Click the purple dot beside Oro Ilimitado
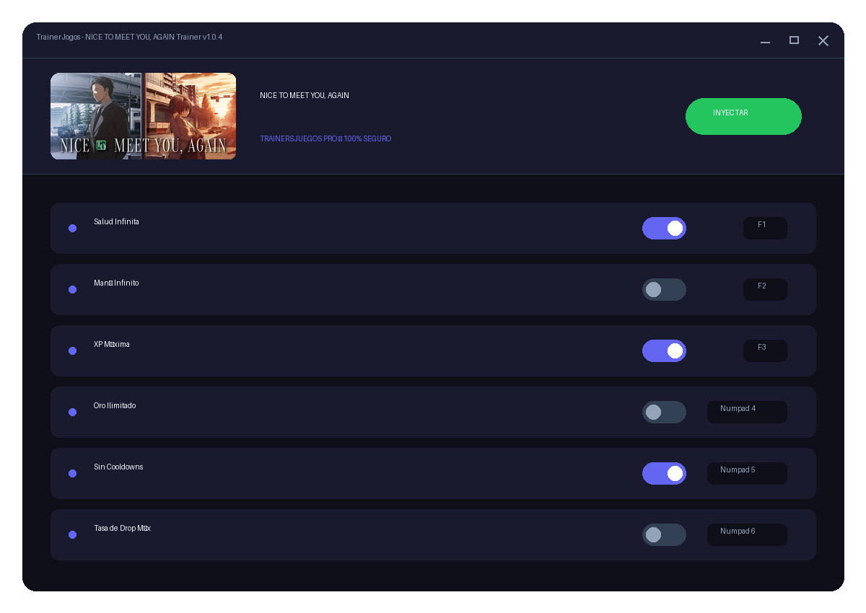The width and height of the screenshot is (866, 613). 72,412
